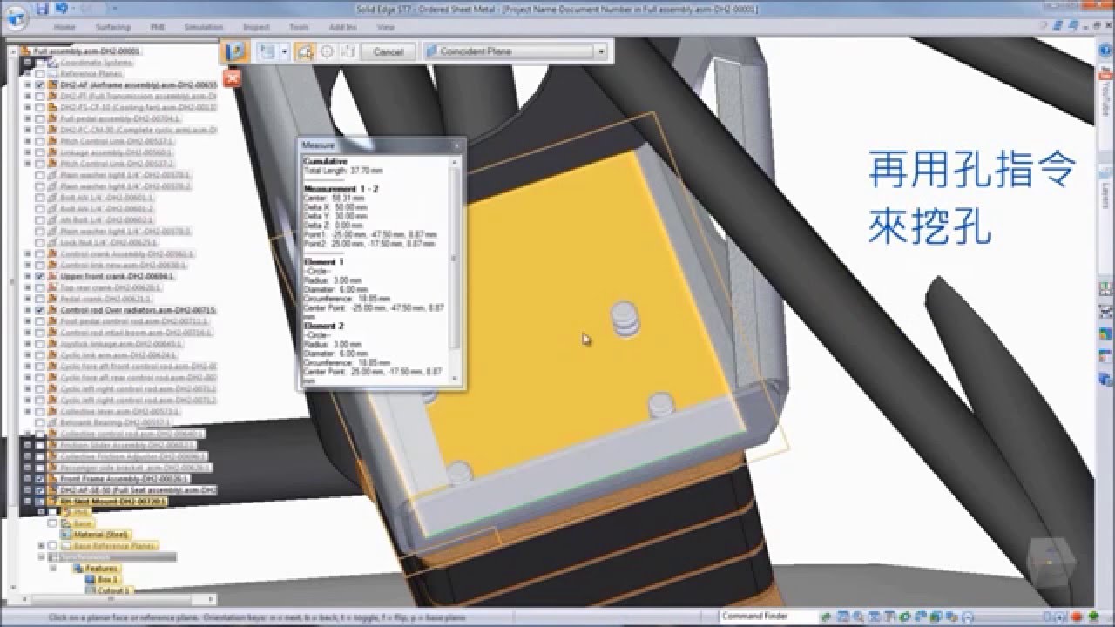Screen dimensions: 1115x627
Task: Close the Measure dialog
Action: 457,145
